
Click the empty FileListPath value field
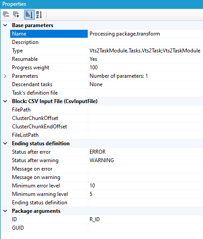point(145,135)
